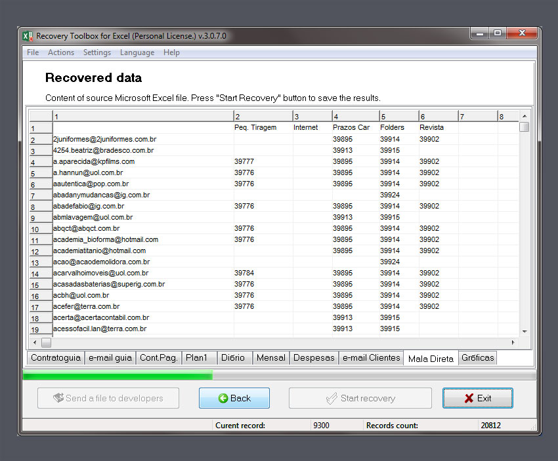Click the Records count value 20812

click(490, 425)
